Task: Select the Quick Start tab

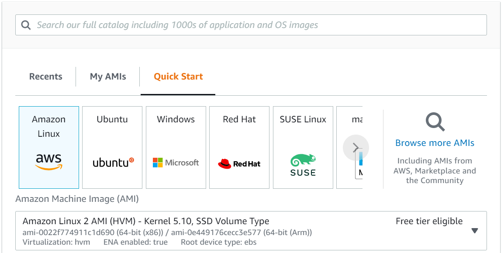Action: (178, 76)
